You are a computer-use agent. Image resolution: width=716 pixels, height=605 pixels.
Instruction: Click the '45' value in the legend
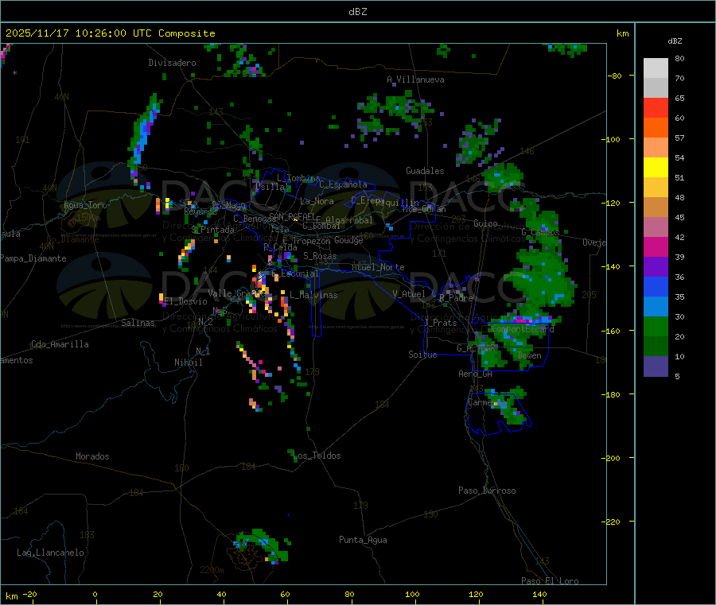pyautogui.click(x=679, y=217)
